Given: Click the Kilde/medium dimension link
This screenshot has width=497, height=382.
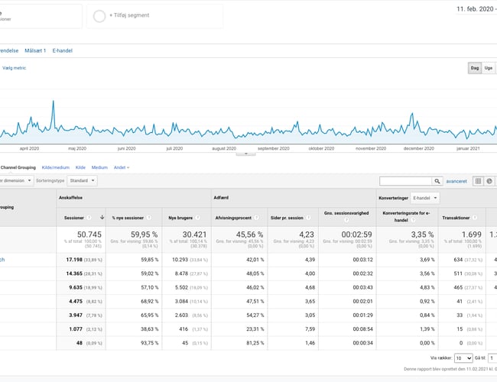Looking at the screenshot, I should [56, 167].
